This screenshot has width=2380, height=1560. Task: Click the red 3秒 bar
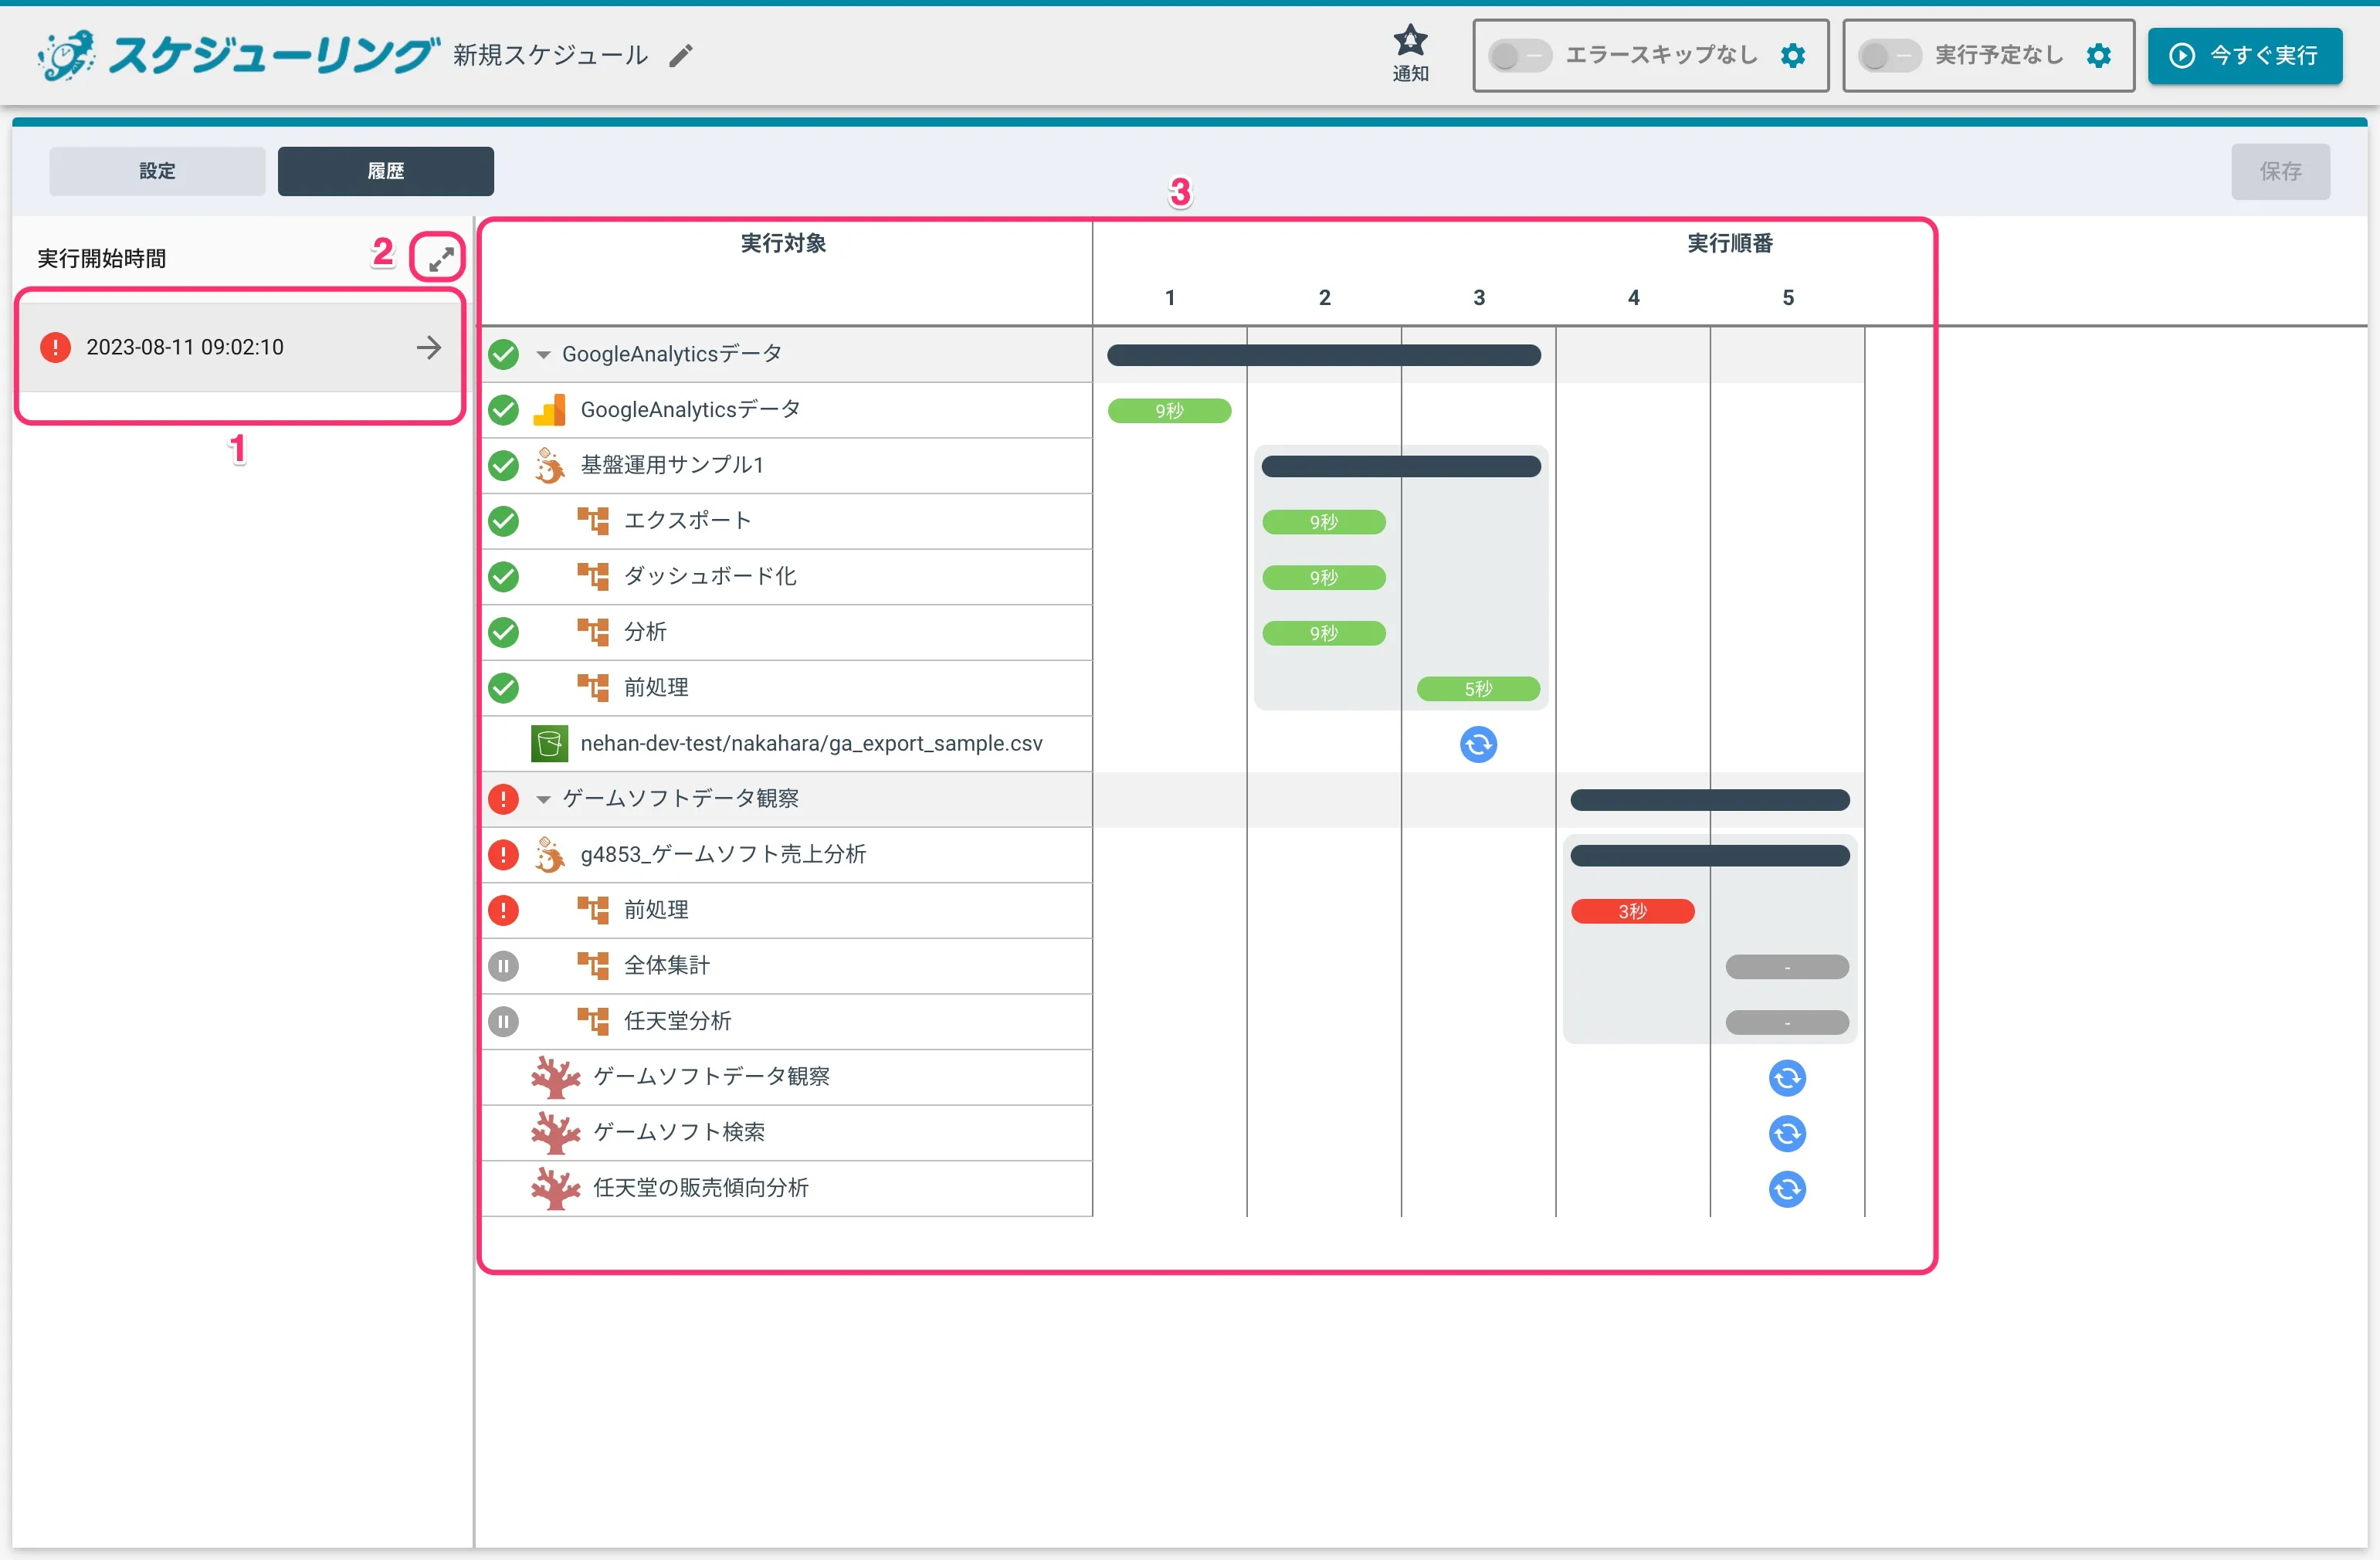point(1632,911)
